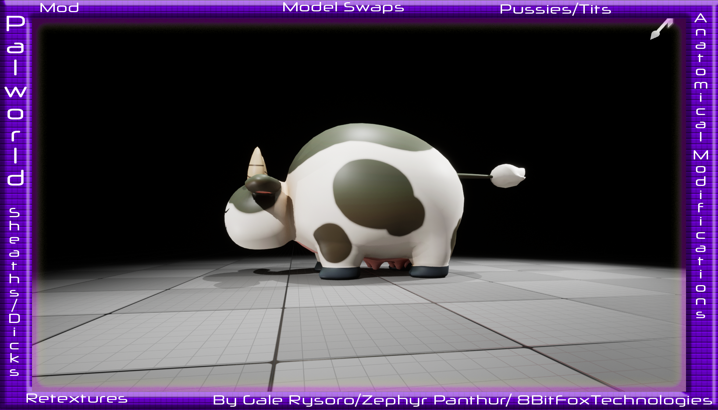718x410 pixels.
Task: Click the cow's dark nose
Action: pos(263,184)
